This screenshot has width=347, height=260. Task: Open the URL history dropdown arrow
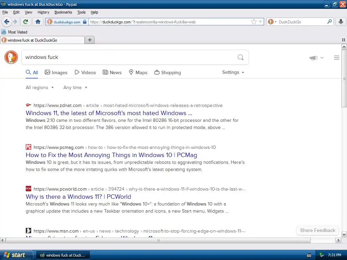[x=261, y=22]
